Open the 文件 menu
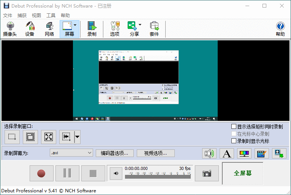291x195 pixels. [8, 16]
